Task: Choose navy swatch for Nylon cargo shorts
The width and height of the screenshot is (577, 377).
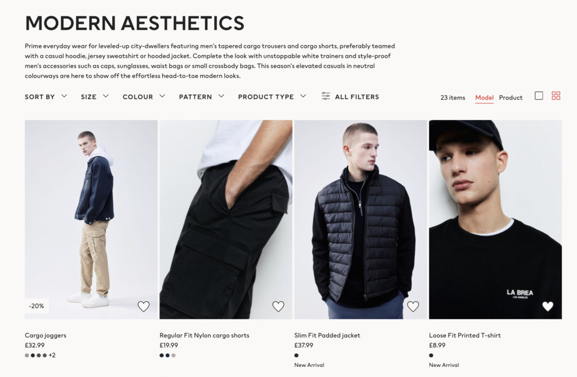Action: pyautogui.click(x=167, y=355)
